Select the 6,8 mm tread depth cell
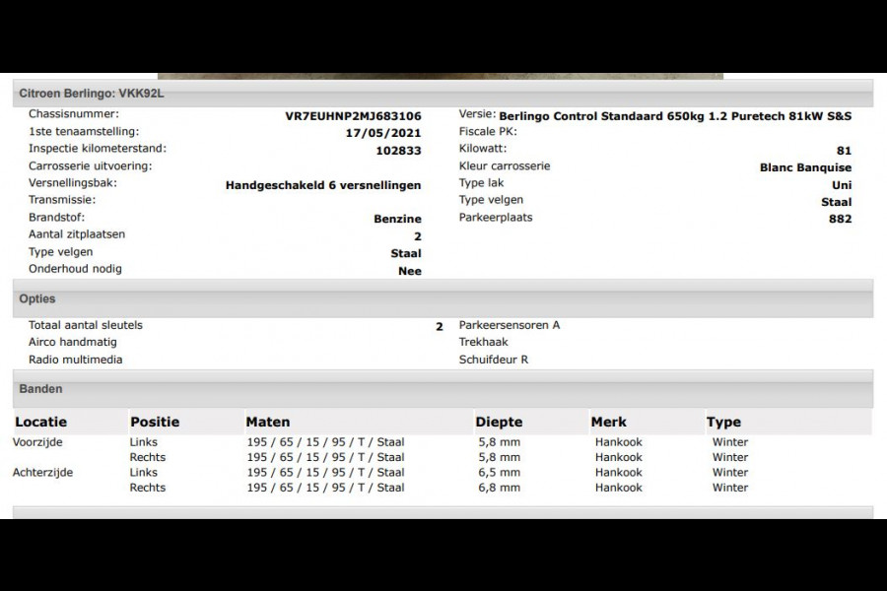This screenshot has height=591, width=887. coord(499,488)
